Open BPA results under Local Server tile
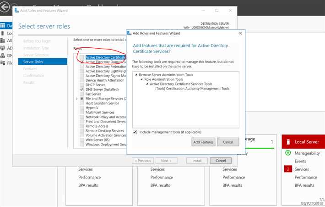Image resolution: width=325 pixels, height=207 pixels. [304, 185]
